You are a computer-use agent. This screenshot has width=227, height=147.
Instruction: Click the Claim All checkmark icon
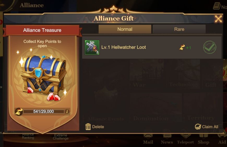tap(198, 127)
